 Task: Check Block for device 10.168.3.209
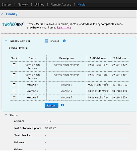pyautogui.click(x=14, y=97)
